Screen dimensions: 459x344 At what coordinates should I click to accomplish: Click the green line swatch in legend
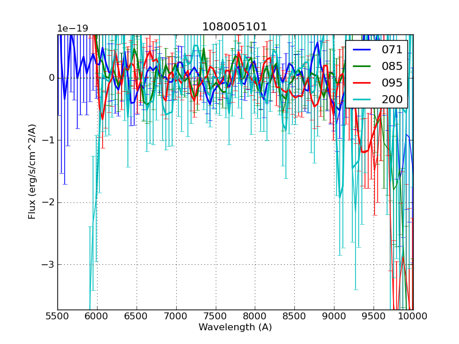click(x=363, y=67)
